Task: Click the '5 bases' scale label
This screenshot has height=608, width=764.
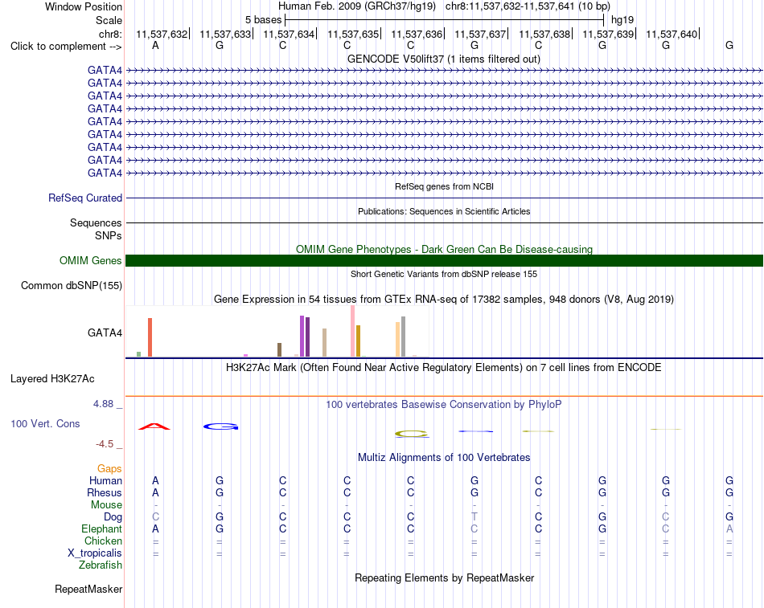Action: point(263,20)
